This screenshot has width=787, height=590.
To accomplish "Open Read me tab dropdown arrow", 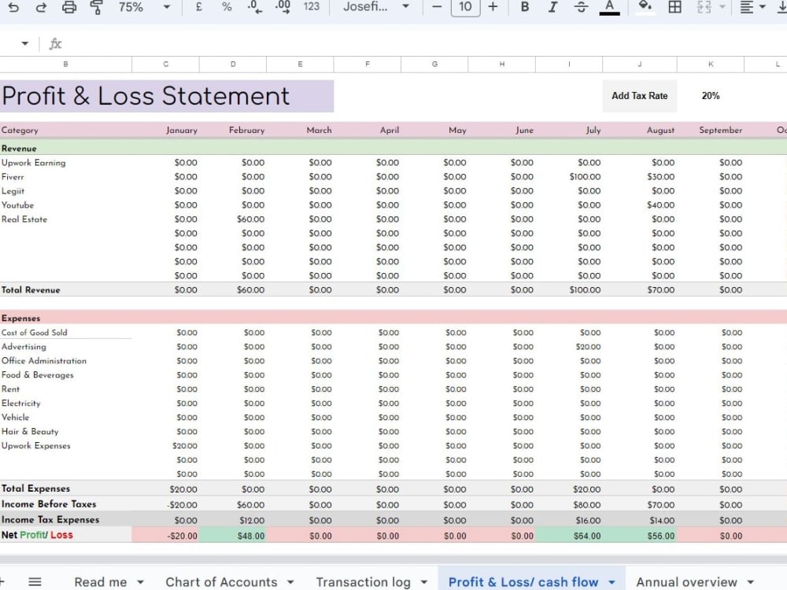I will 141,582.
